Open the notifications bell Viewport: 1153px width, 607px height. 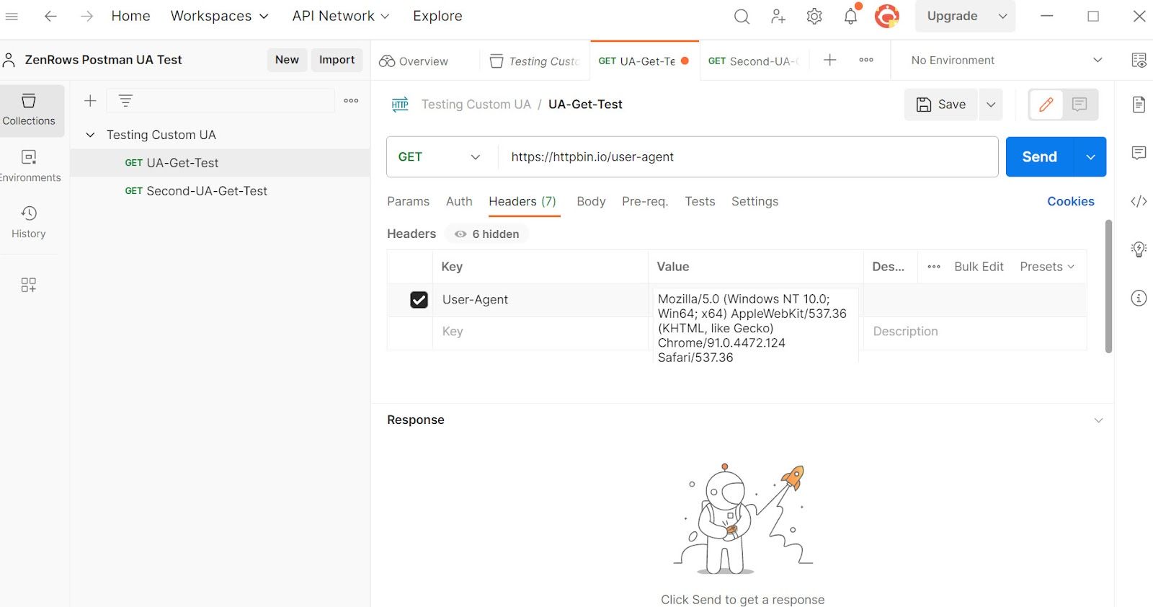point(851,16)
